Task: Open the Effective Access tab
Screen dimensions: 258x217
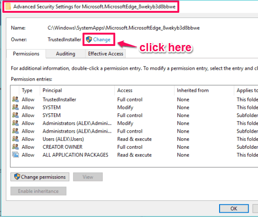Action: pos(105,54)
